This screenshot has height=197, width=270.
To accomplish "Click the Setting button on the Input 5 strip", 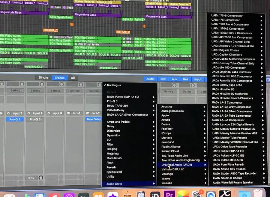I will [15, 90].
